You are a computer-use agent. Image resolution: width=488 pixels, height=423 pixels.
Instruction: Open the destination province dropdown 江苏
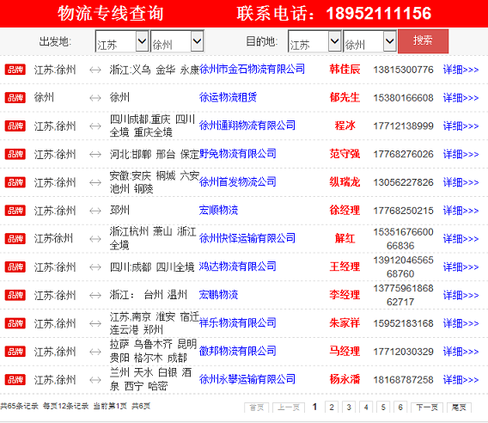point(314,41)
